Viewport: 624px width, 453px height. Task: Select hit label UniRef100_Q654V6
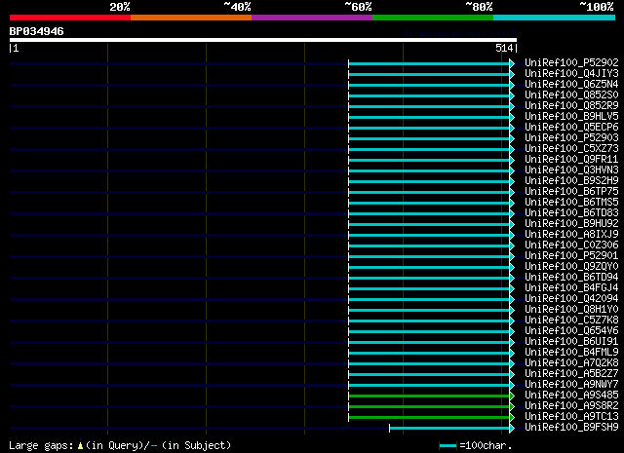(571, 331)
